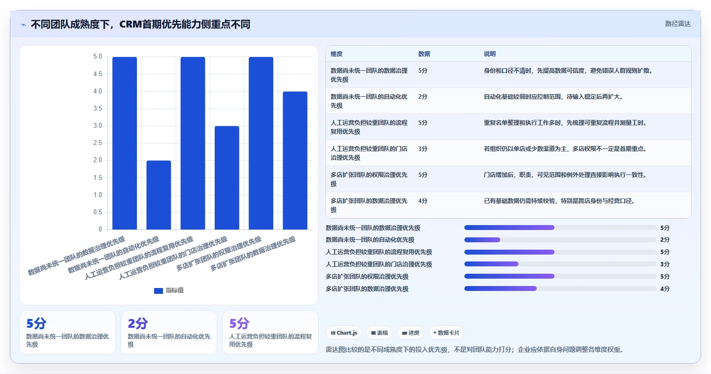This screenshot has height=374, width=711.
Task: Click the table description starting 已有基础数据
Action: pyautogui.click(x=559, y=201)
